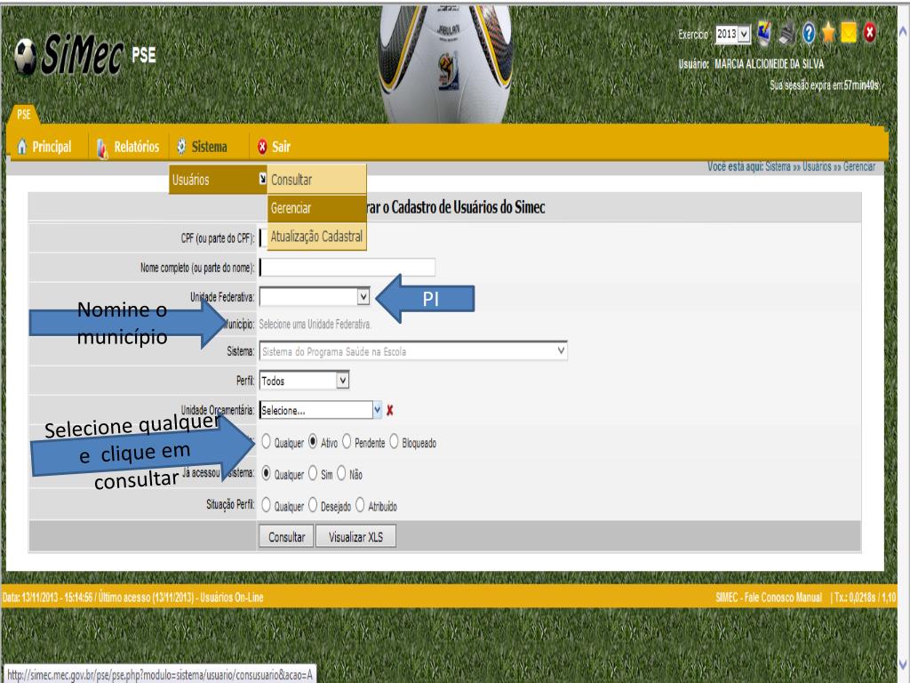The height and width of the screenshot is (683, 910).
Task: Click the printer icon in the header
Action: tap(786, 33)
